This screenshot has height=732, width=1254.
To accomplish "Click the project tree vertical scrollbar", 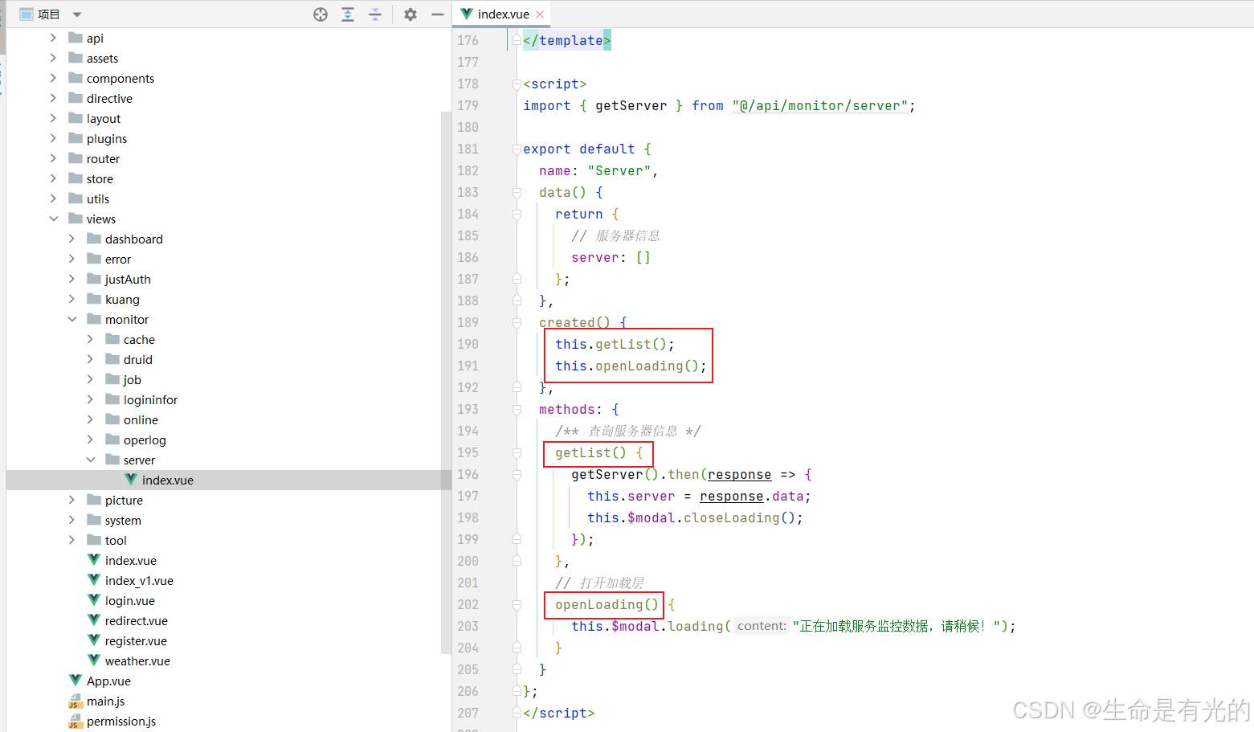I will [446, 382].
